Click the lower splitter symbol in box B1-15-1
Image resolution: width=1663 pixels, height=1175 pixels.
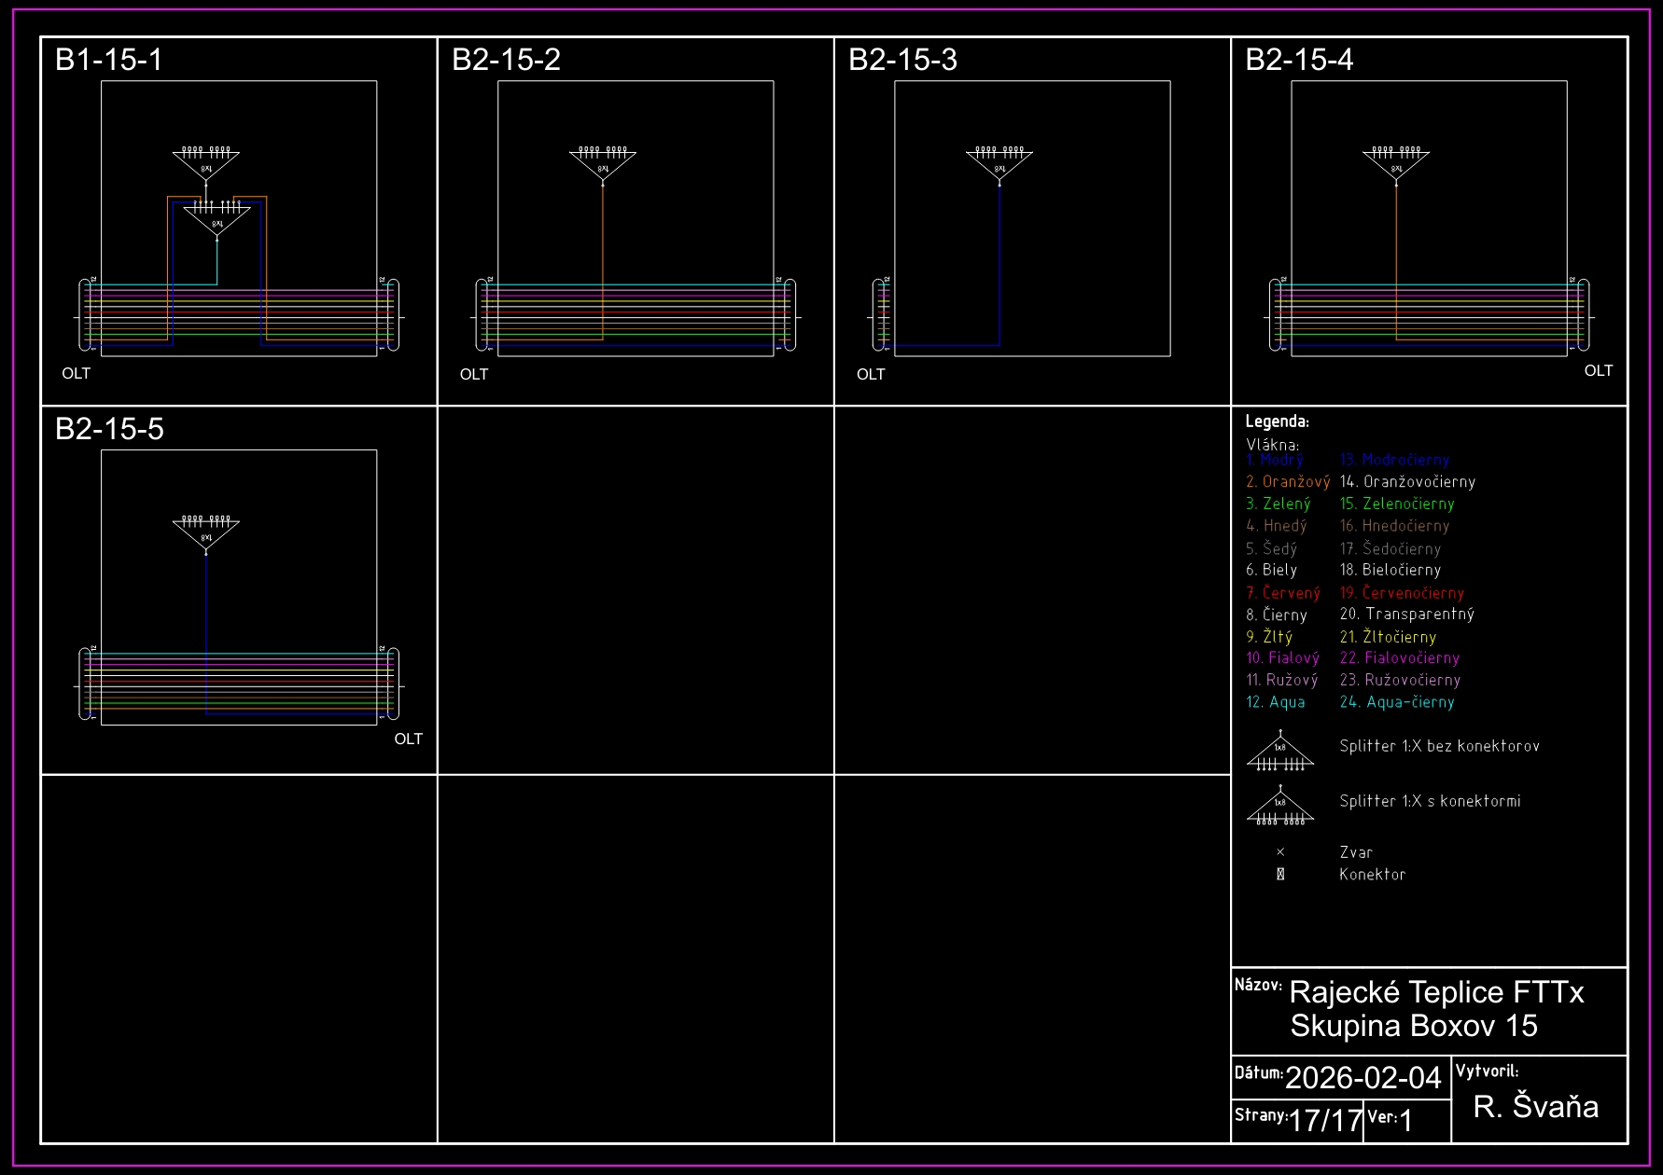(x=217, y=218)
